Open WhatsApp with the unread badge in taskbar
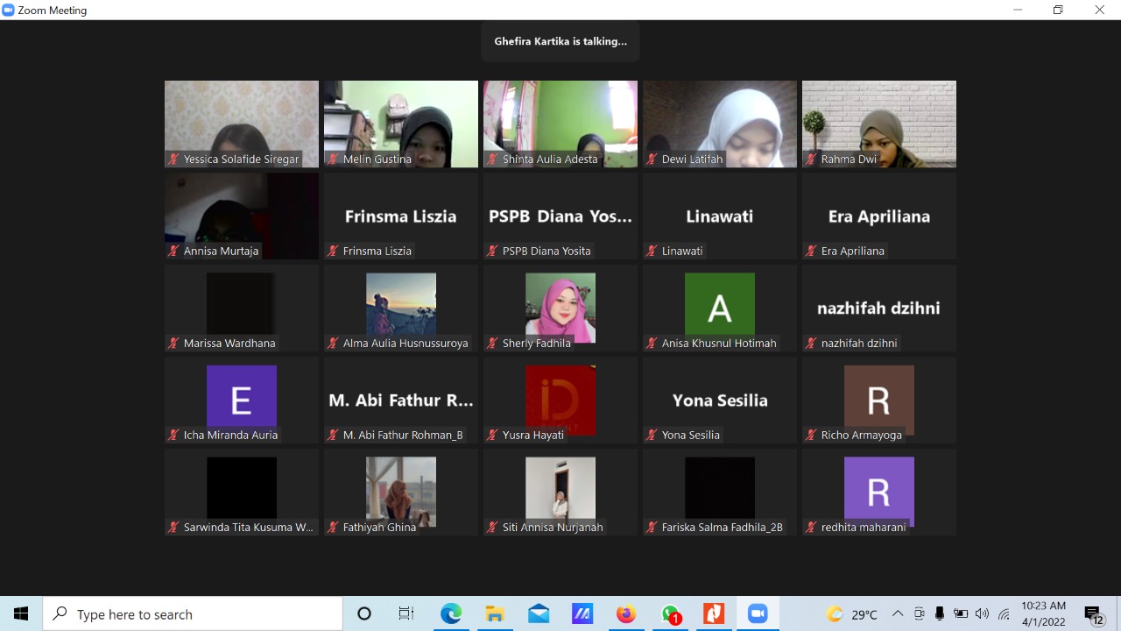Image resolution: width=1121 pixels, height=631 pixels. click(x=671, y=614)
